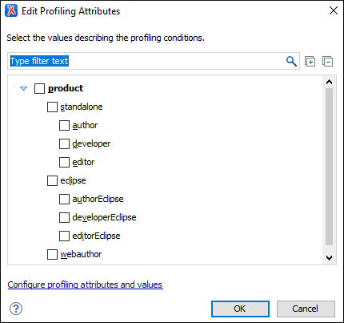
Task: Collapse the product tree node
Action: tap(24, 88)
